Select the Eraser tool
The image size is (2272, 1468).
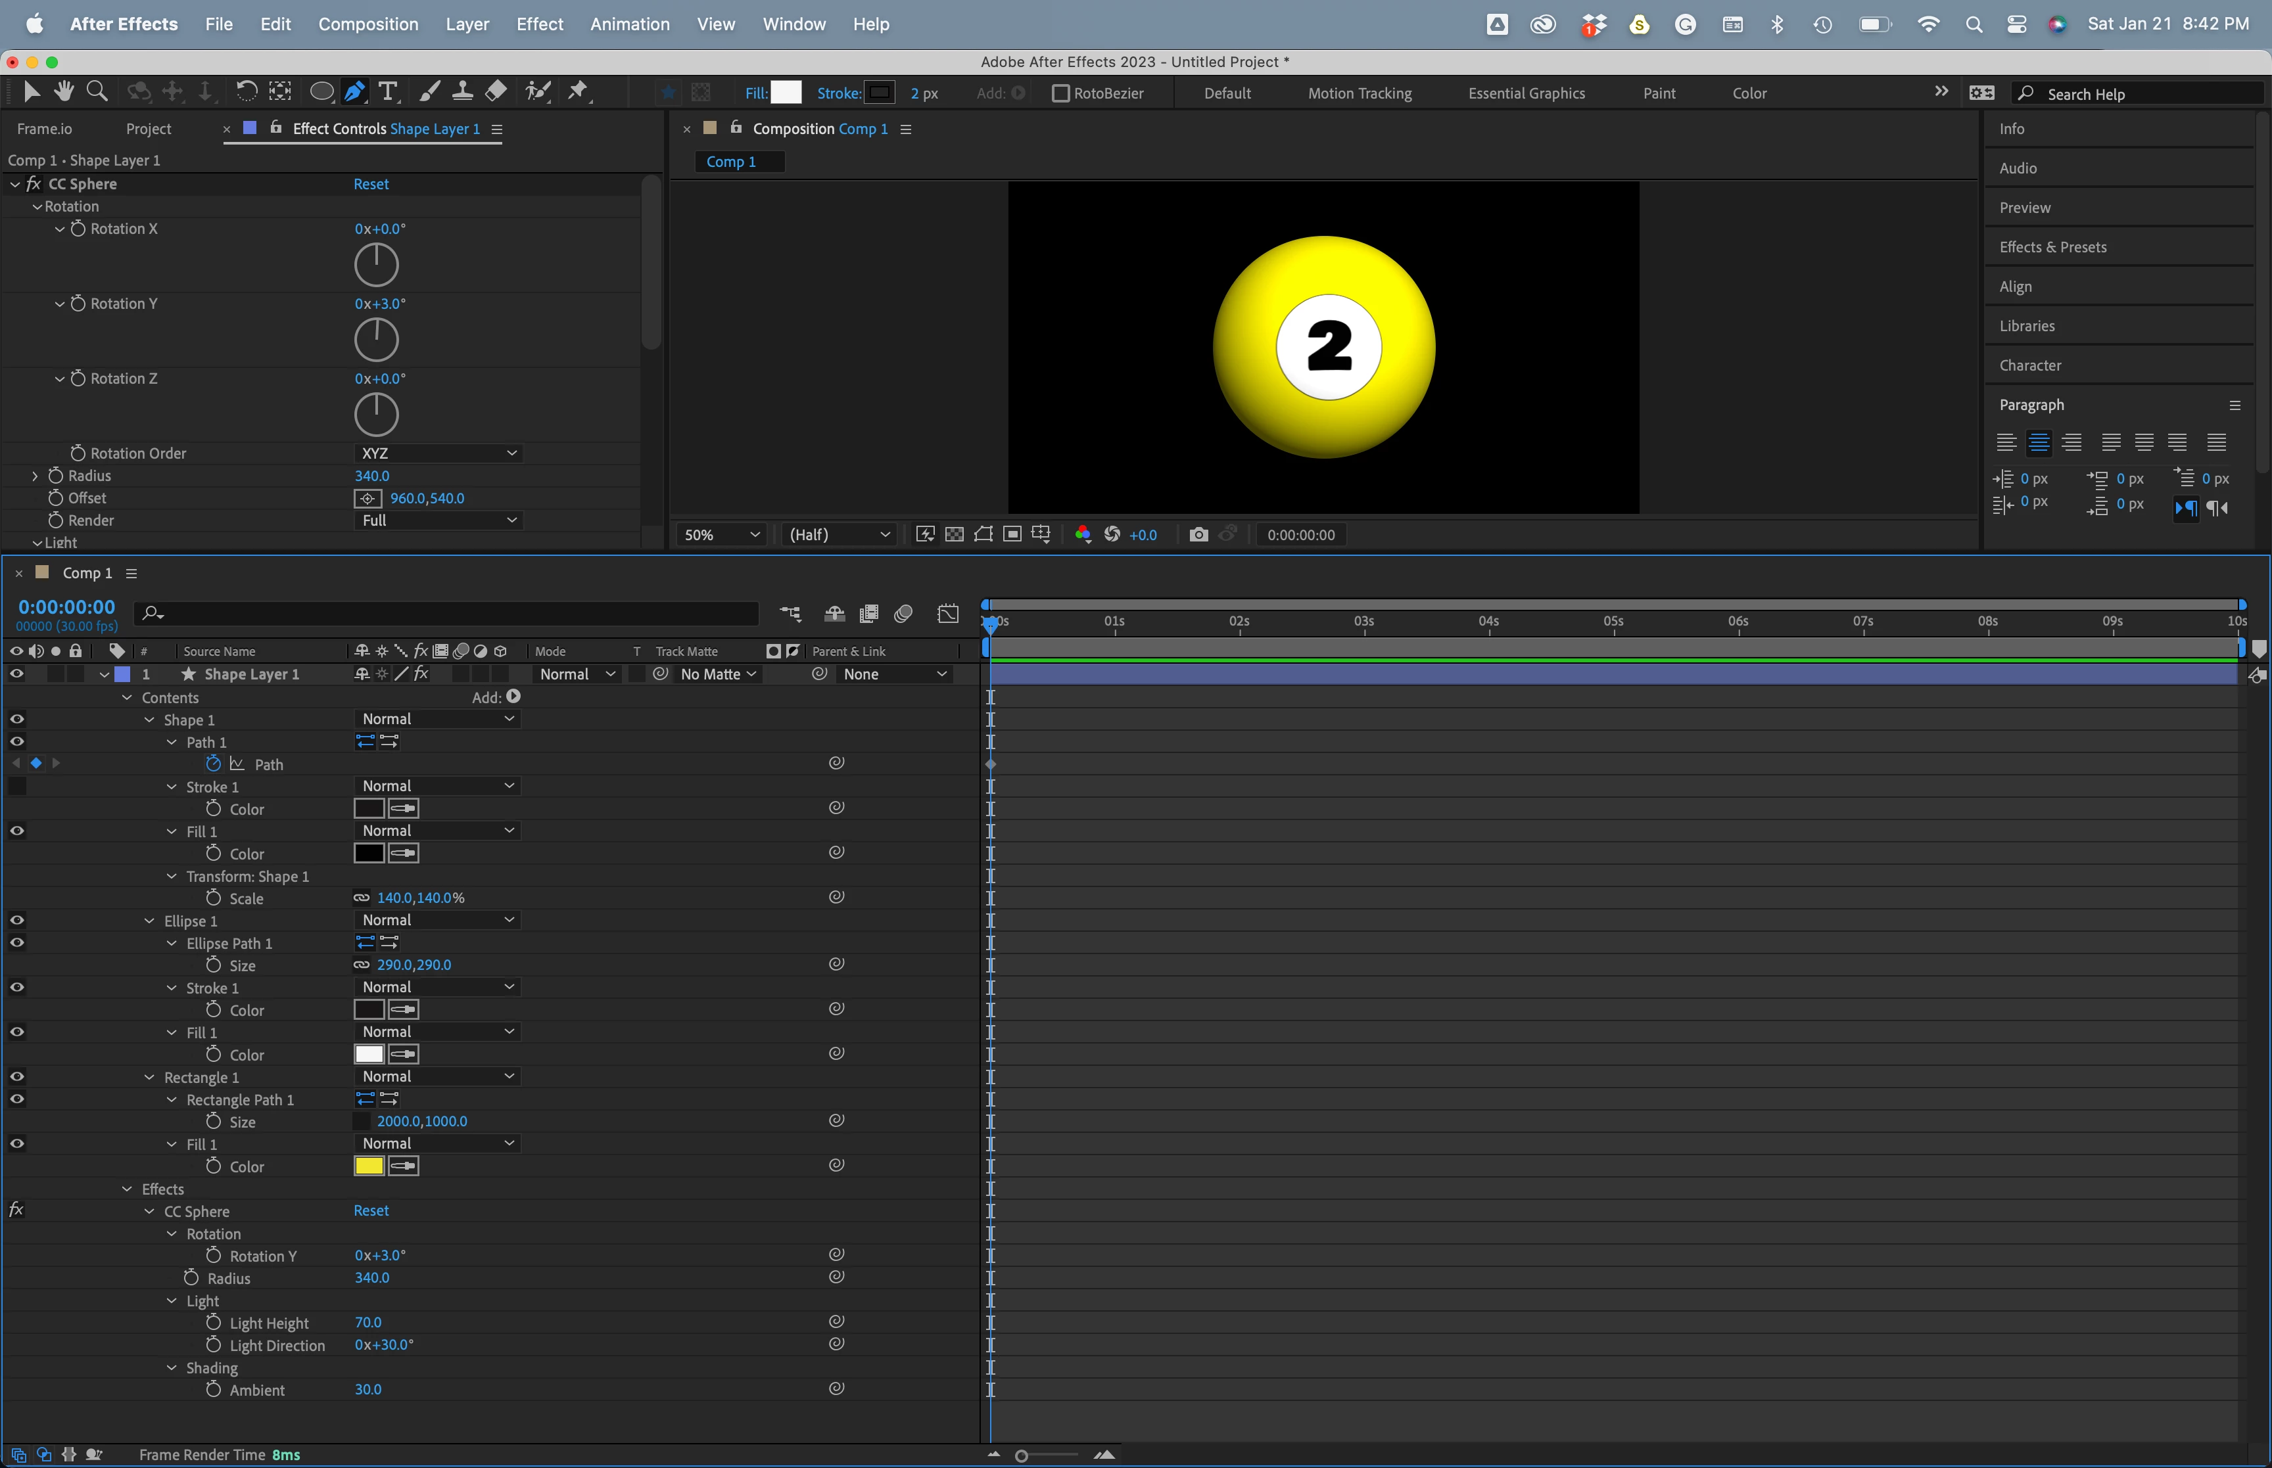point(496,91)
